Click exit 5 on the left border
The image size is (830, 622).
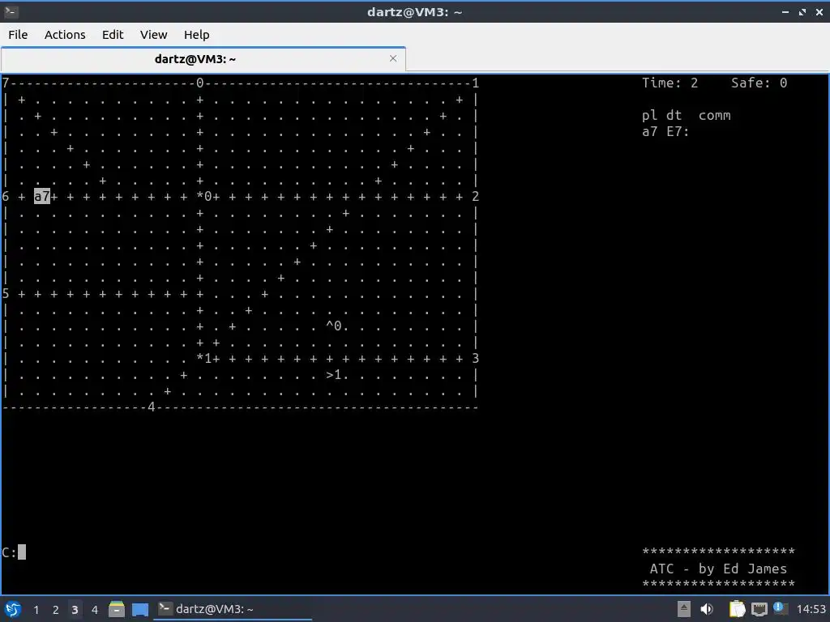pyautogui.click(x=6, y=293)
